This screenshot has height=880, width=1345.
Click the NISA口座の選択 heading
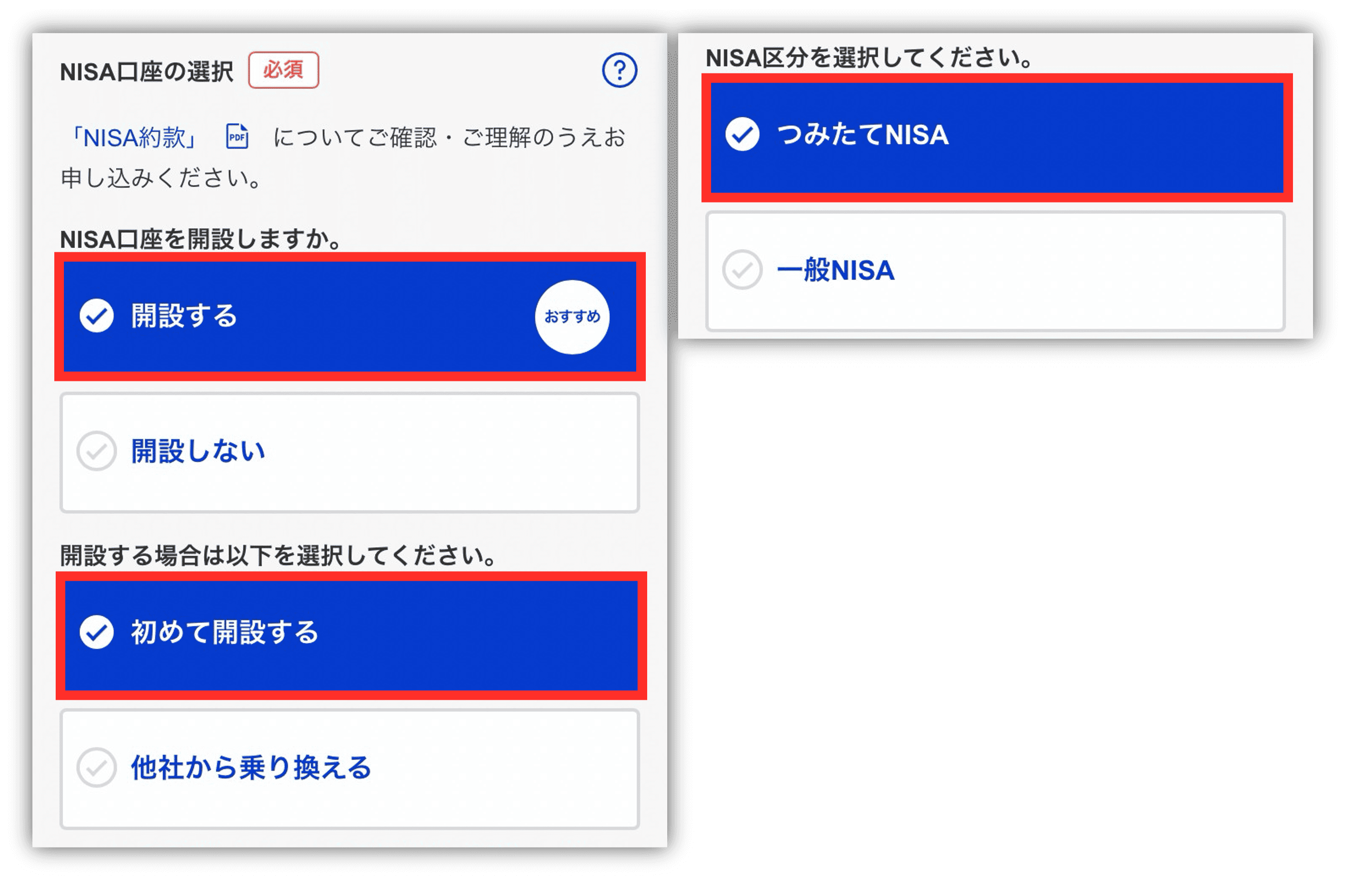[x=147, y=72]
